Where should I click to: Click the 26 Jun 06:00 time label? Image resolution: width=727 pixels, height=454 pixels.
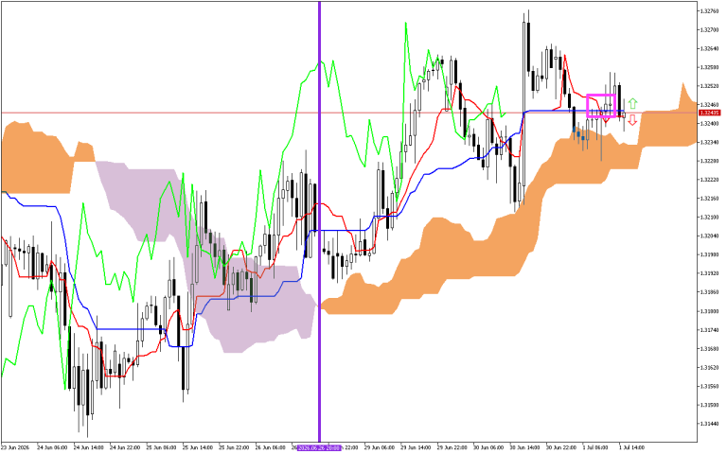[x=271, y=448]
